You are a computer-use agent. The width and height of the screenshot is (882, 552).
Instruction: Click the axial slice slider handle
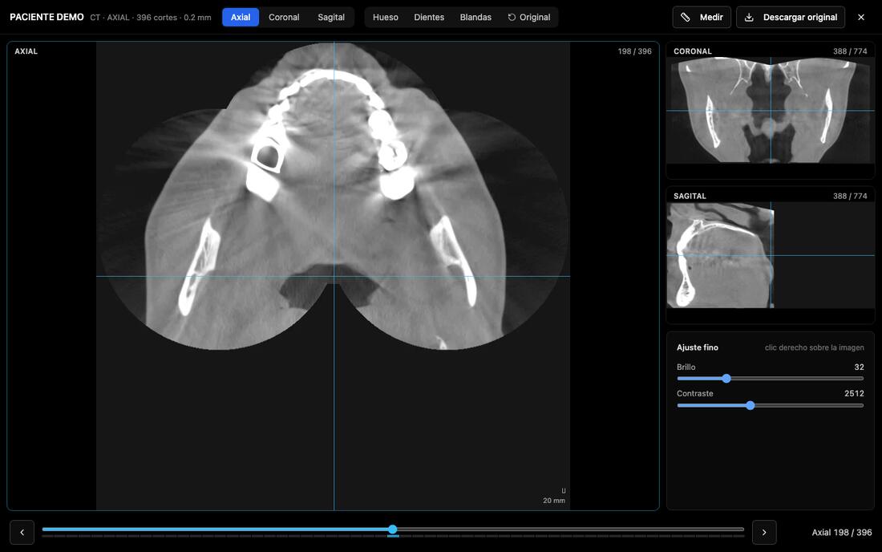point(393,530)
